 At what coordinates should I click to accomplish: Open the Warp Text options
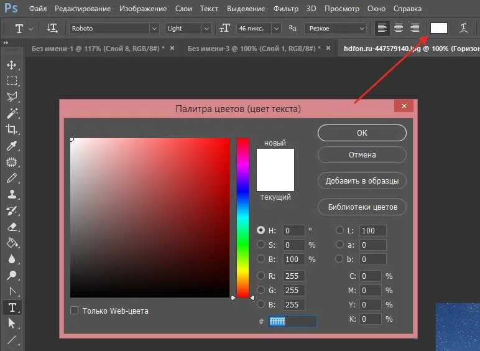(x=463, y=28)
